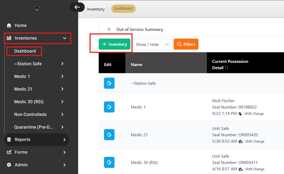The width and height of the screenshot is (284, 174).
Task: Open Medic 30 (RSI) in the sidebar
Action: pos(29,102)
